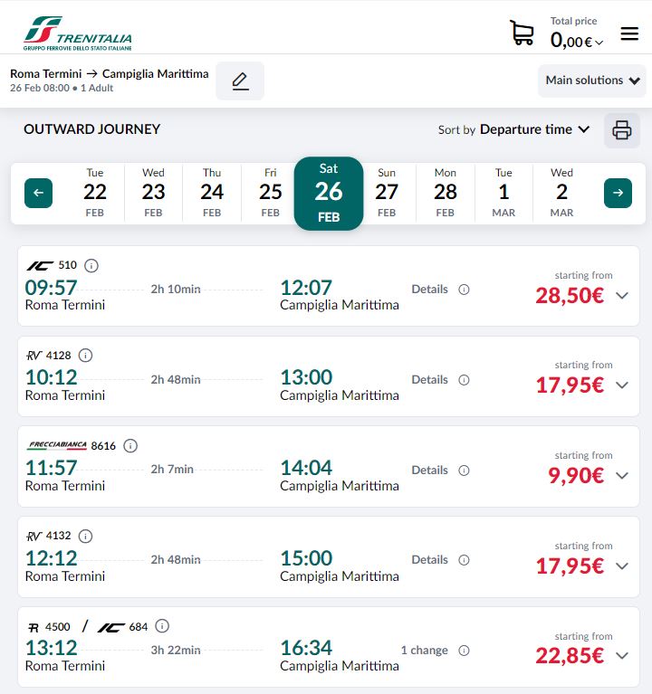Show info icon for RV 4128

click(x=86, y=356)
